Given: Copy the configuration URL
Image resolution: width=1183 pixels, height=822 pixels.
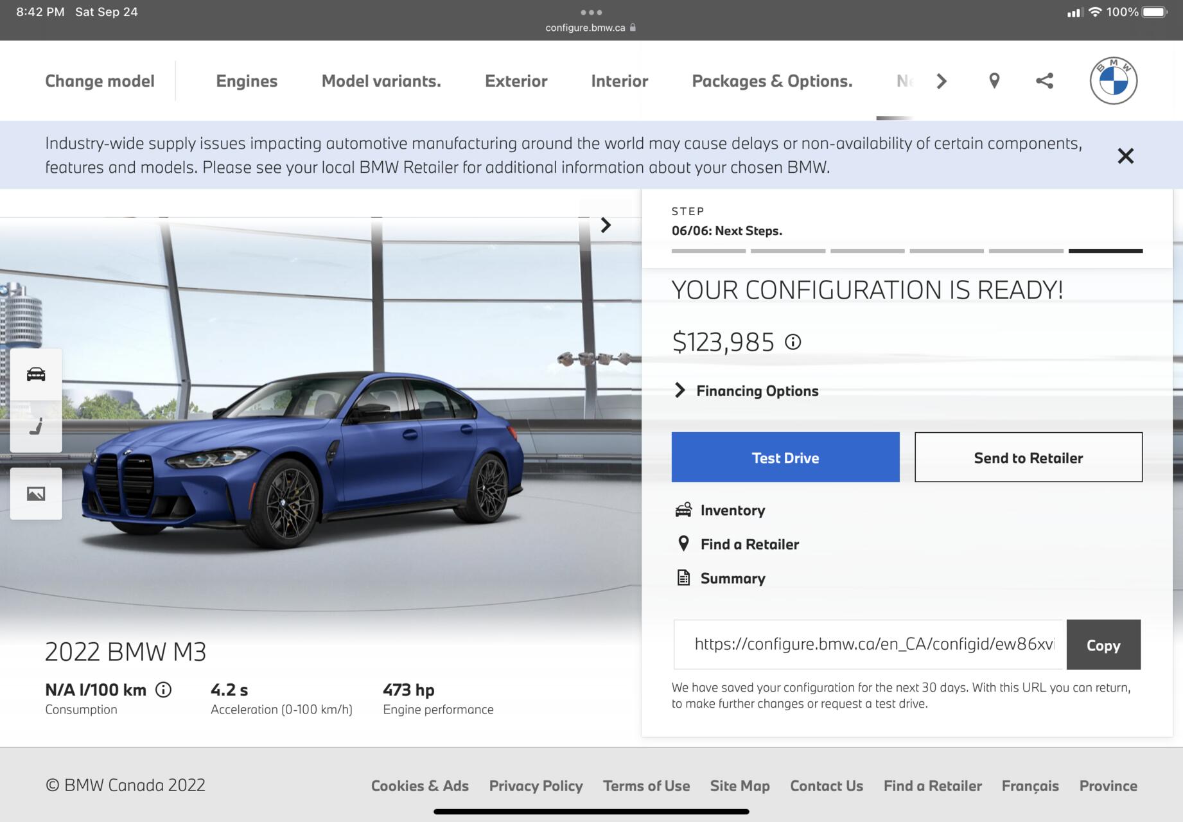Looking at the screenshot, I should pyautogui.click(x=1103, y=645).
